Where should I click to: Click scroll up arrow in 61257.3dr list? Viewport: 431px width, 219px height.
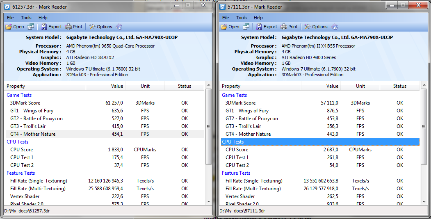(209, 85)
